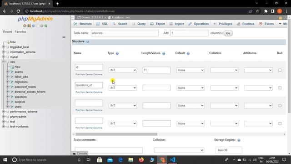Open the Privileges tab
The image size is (291, 164).
point(223,24)
